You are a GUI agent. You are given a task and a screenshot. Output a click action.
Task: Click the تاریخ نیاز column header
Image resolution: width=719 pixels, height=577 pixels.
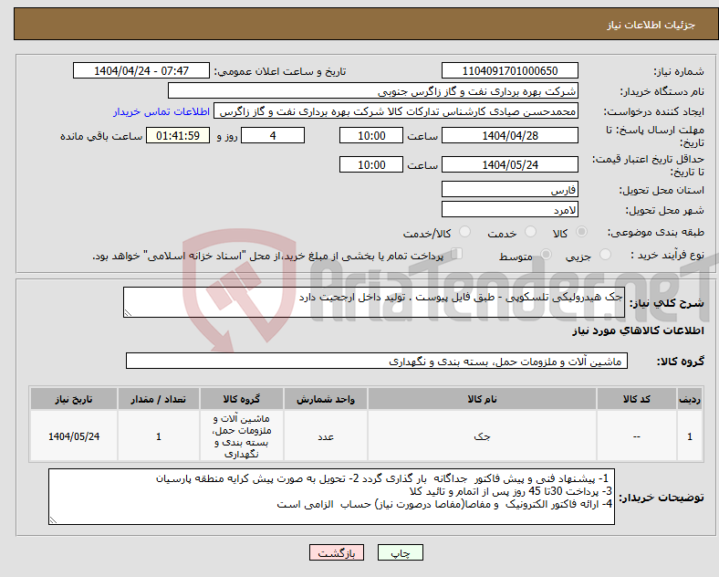coord(74,399)
